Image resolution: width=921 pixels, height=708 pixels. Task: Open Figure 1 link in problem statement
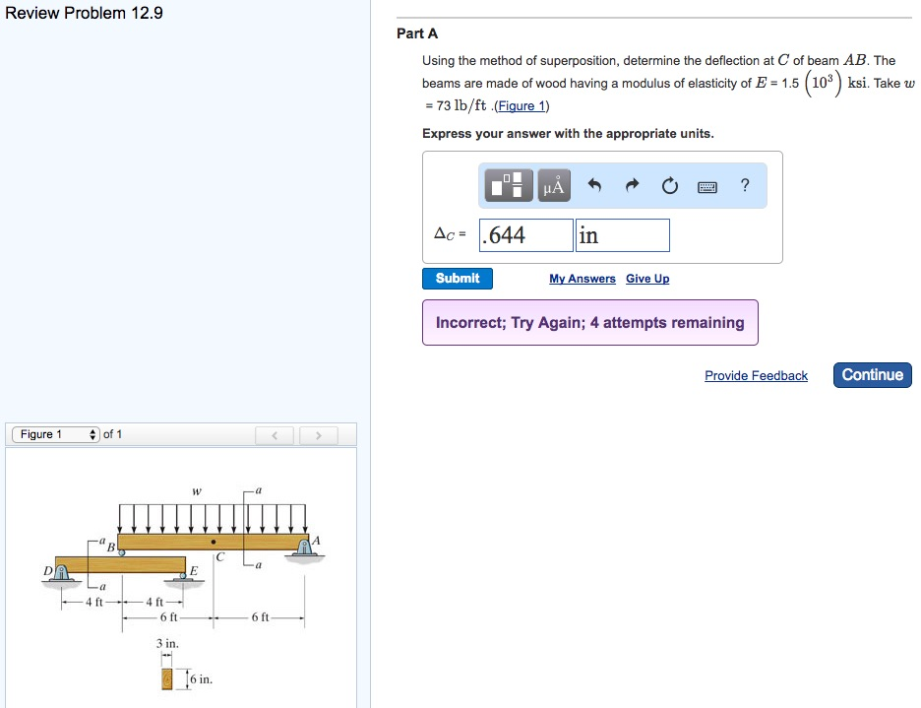point(521,105)
